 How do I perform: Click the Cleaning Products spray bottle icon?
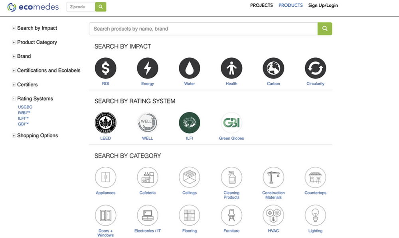[x=231, y=177]
